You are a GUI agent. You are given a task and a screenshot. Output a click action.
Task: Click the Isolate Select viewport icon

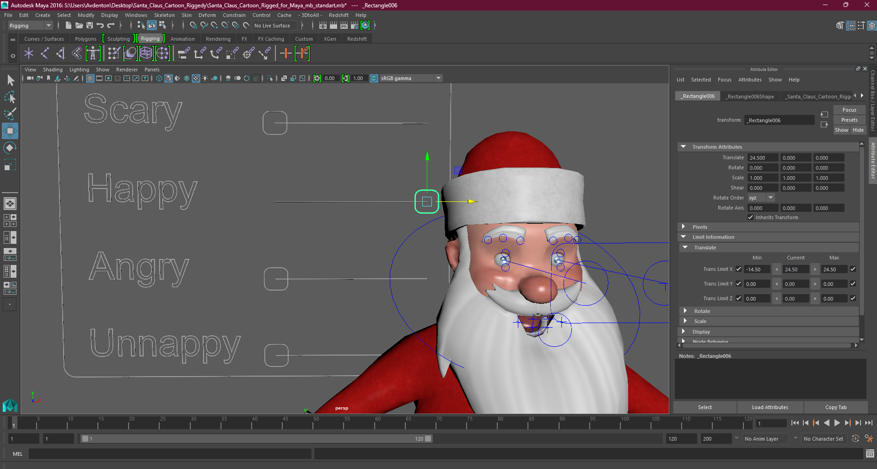click(x=270, y=78)
